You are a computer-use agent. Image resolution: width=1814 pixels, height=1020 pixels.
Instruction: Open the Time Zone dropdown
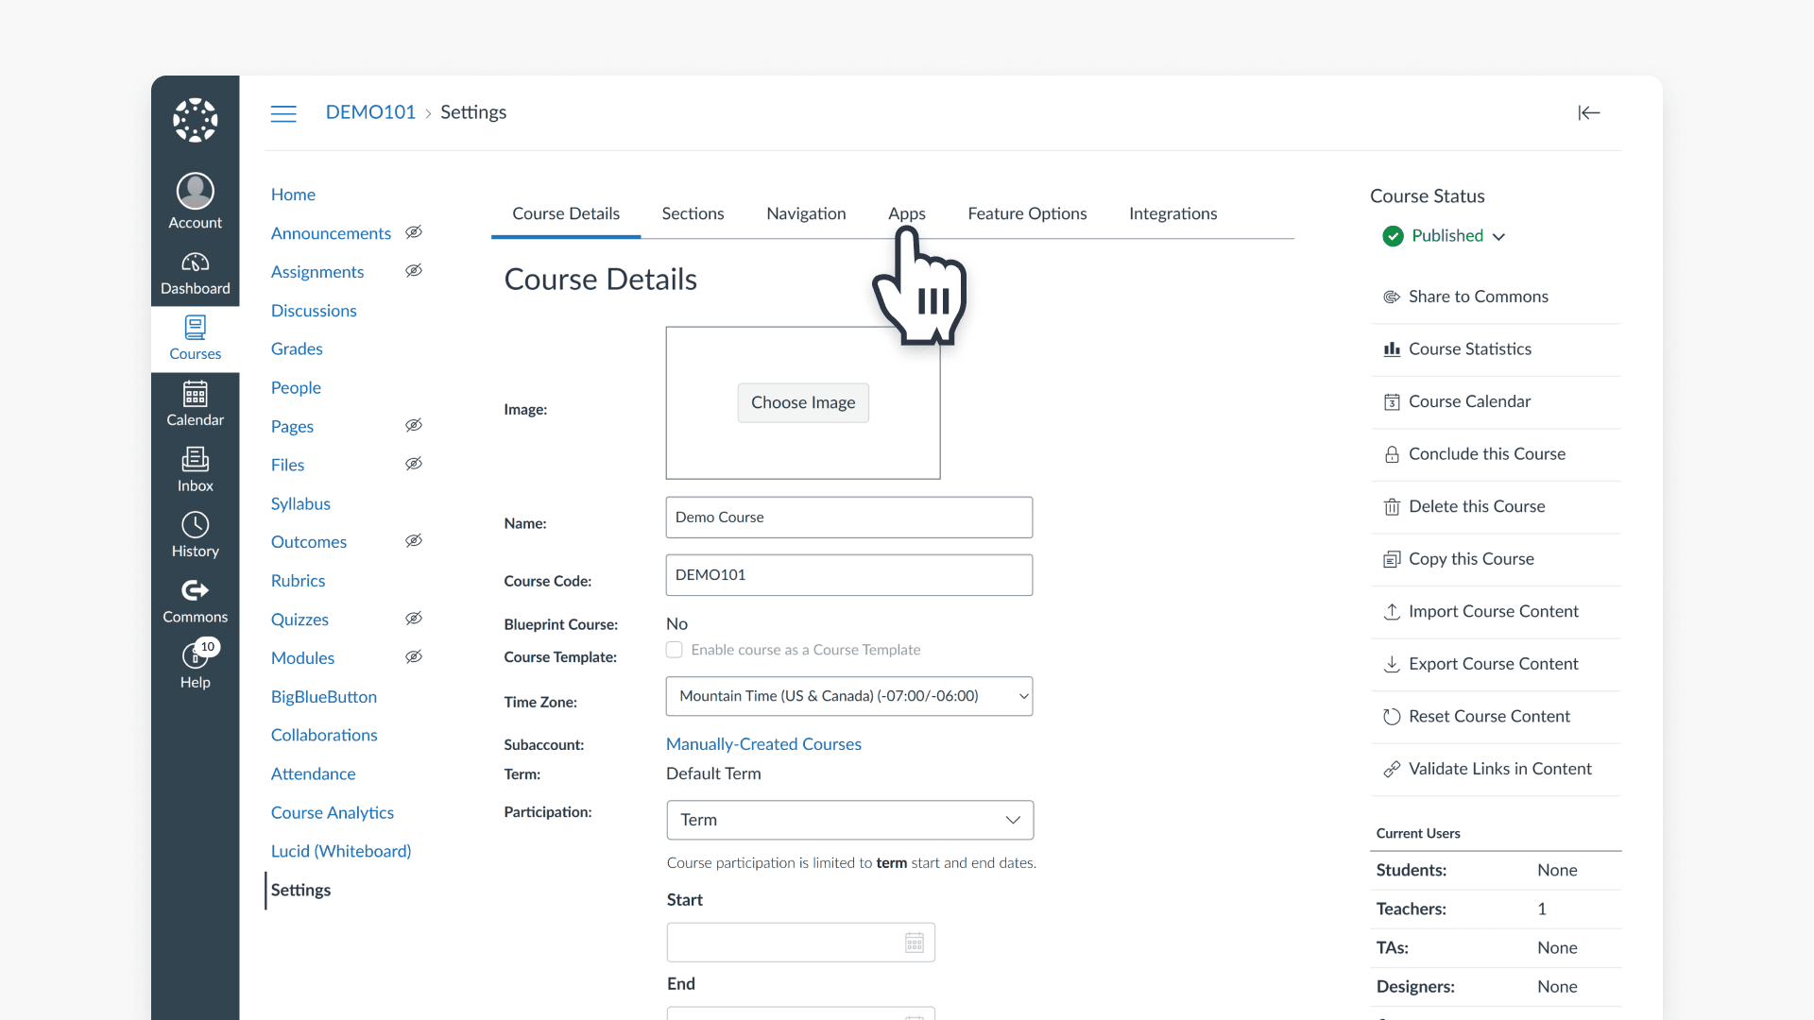coord(848,696)
